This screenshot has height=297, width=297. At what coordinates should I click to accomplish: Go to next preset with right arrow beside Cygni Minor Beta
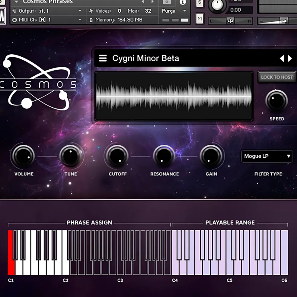(289, 58)
